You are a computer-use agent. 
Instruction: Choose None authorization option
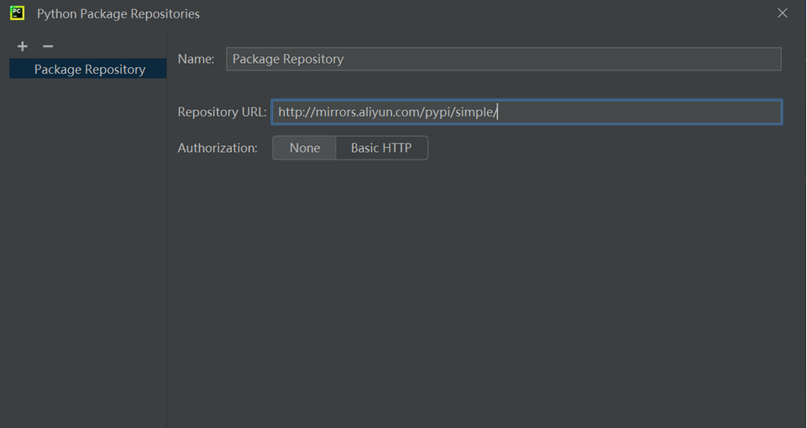304,149
